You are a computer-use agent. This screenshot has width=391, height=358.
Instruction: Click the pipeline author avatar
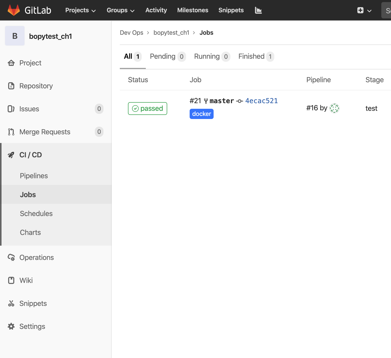click(x=334, y=108)
